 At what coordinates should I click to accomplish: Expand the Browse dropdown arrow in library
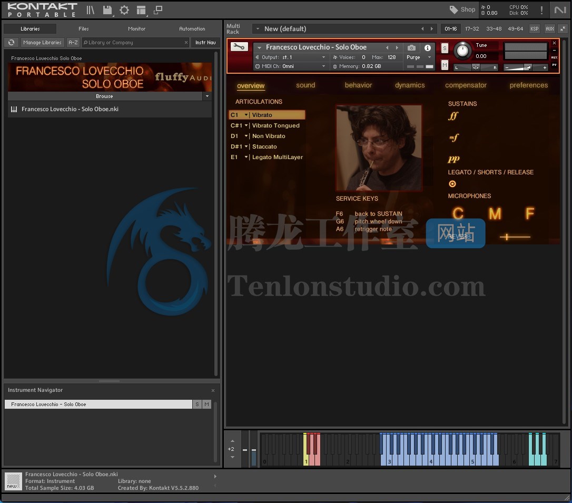tap(207, 96)
